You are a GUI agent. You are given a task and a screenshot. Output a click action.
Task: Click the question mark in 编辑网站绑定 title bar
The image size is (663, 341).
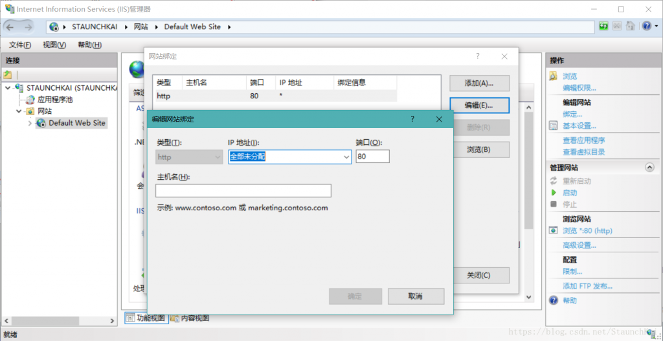[412, 119]
